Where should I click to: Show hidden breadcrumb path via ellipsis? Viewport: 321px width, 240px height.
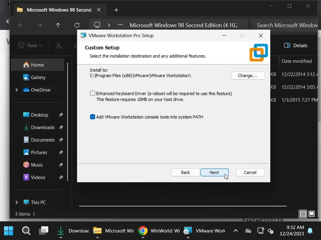(x=120, y=25)
